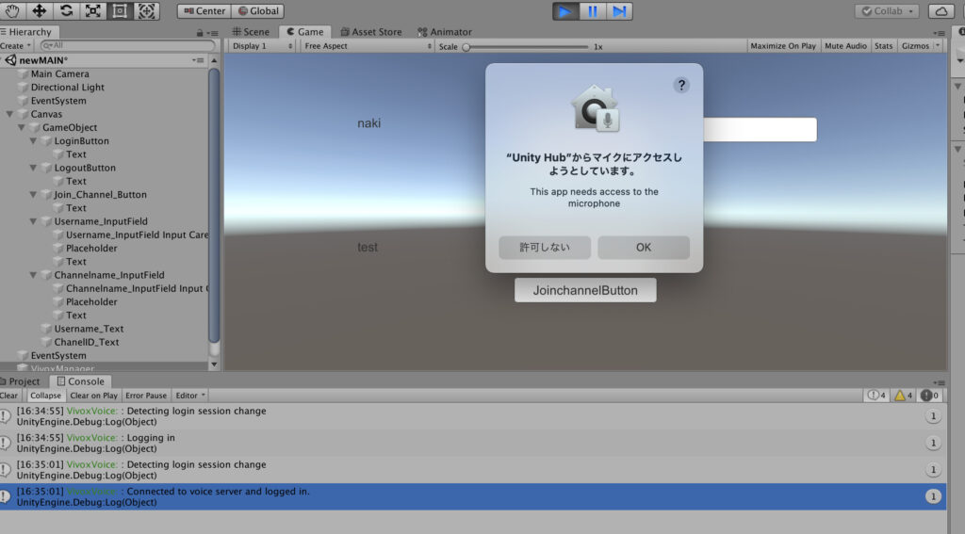Image resolution: width=965 pixels, height=534 pixels.
Task: Pause the running game
Action: [592, 11]
